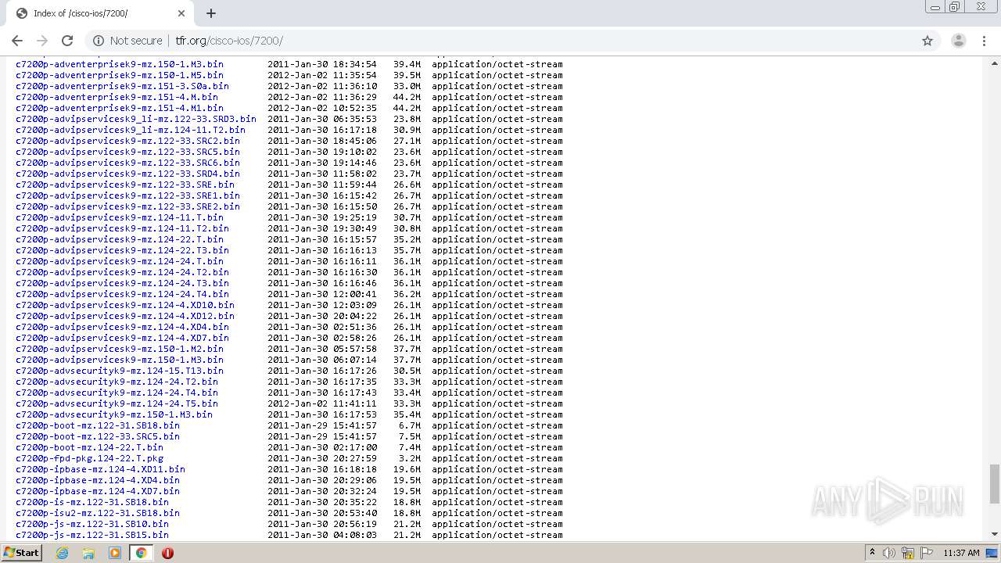Select c7200p-advipservicesk9-mz.124-4.XD12.bin
Image resolution: width=1001 pixels, height=563 pixels.
(x=125, y=316)
